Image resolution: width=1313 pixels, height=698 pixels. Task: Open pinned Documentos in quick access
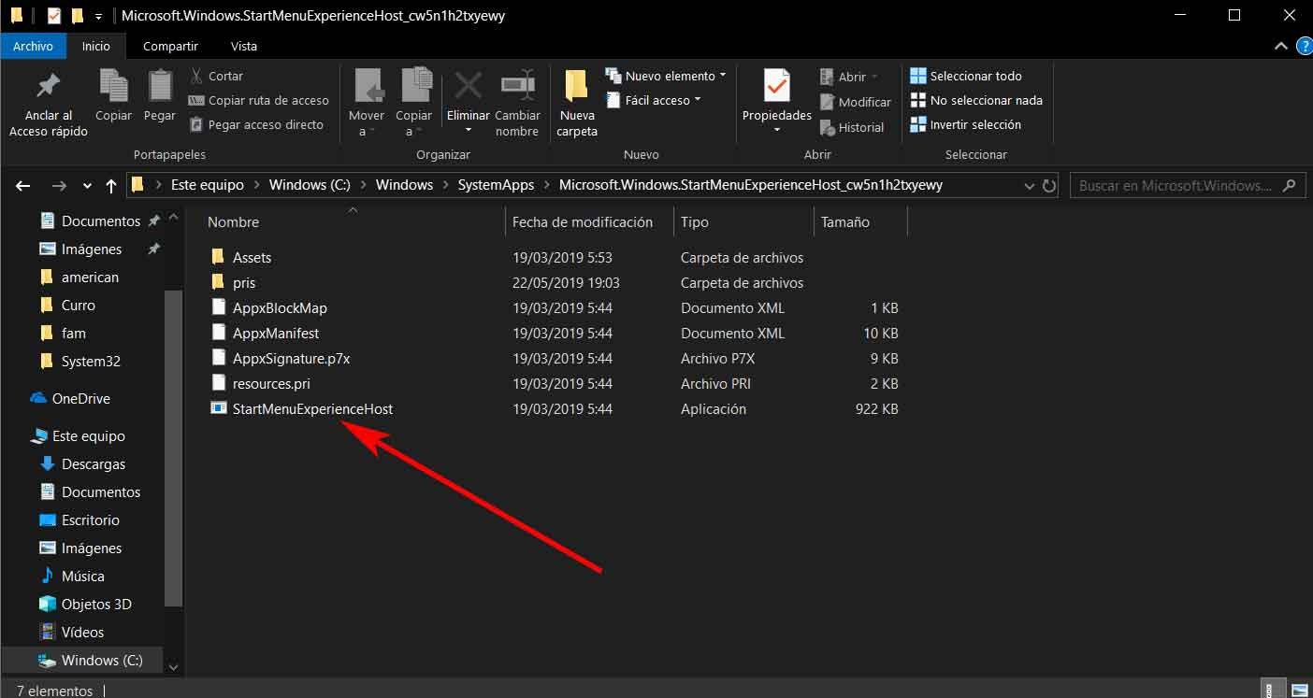100,221
